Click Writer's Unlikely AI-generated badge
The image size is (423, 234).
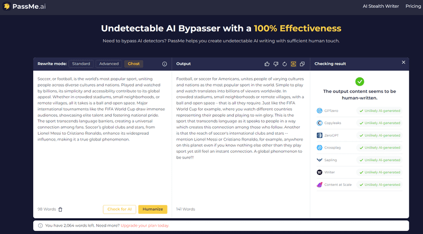(x=379, y=172)
